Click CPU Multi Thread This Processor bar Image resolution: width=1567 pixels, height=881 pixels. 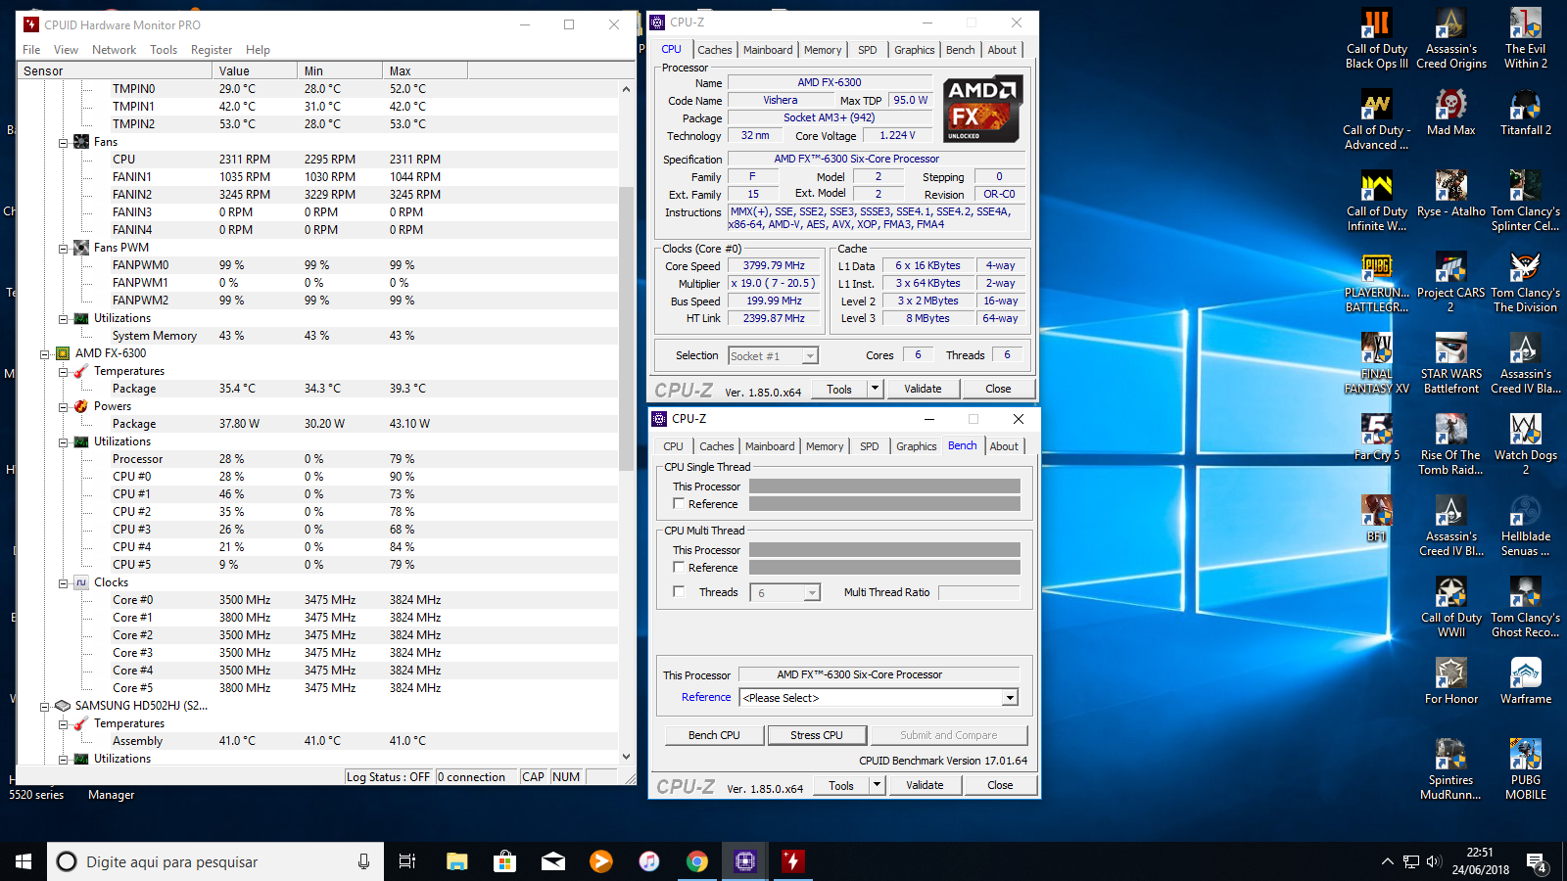(x=884, y=549)
